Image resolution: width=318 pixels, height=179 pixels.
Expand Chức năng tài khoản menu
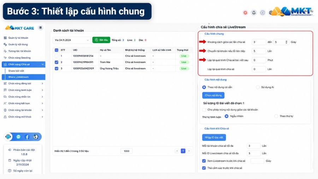[x=23, y=110]
